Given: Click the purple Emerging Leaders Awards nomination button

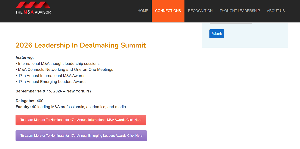Looking at the screenshot, I should [81, 136].
